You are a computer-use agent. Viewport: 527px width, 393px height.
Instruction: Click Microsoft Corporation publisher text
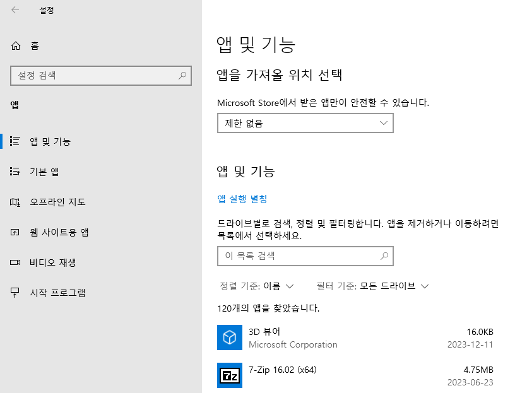click(x=293, y=344)
